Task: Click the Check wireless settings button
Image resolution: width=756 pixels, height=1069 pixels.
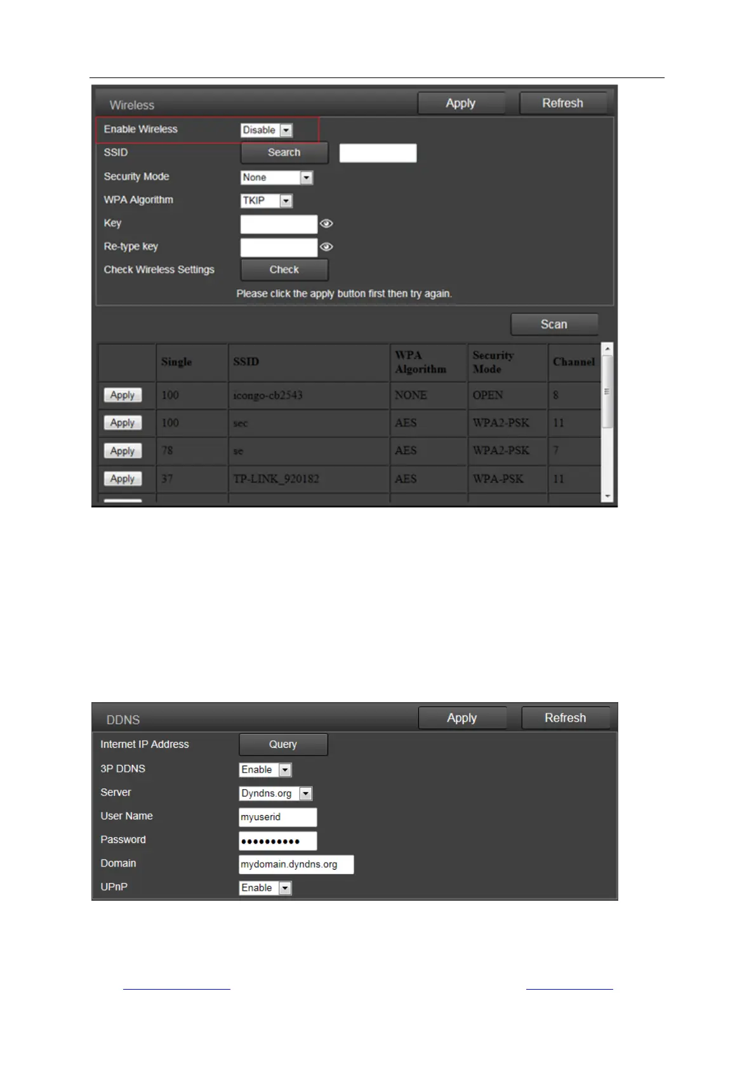Action: [x=284, y=270]
